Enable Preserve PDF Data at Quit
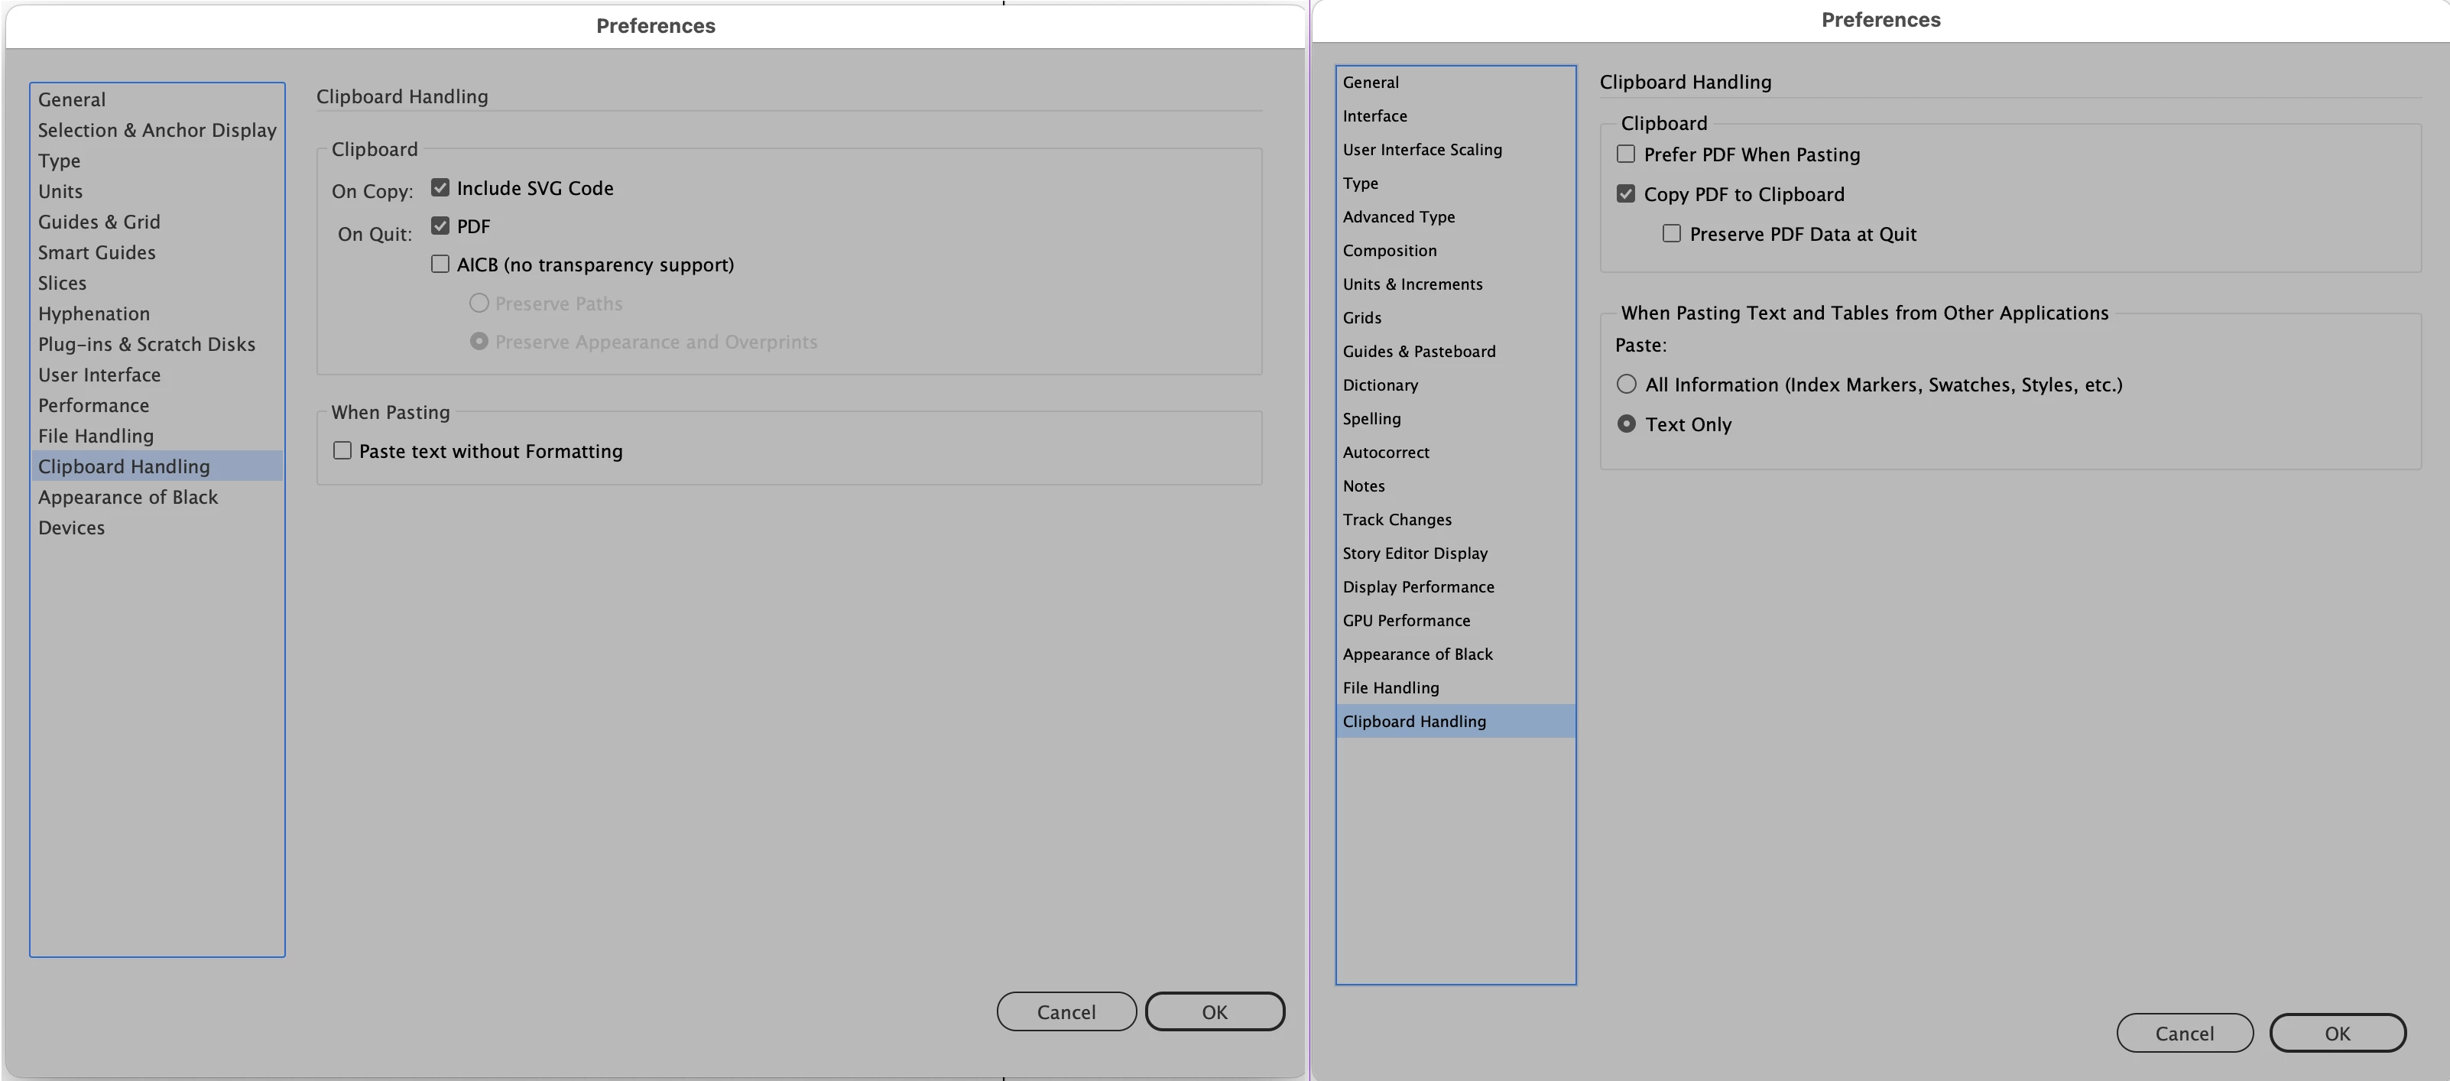Viewport: 2450px width, 1081px height. pyautogui.click(x=1671, y=234)
